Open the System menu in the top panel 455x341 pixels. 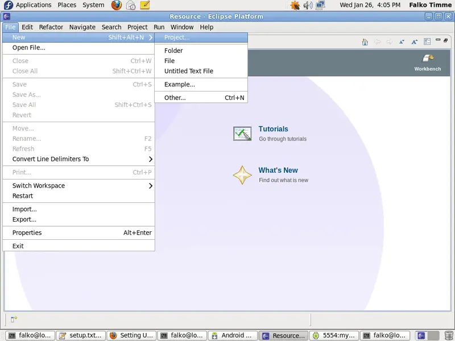93,5
